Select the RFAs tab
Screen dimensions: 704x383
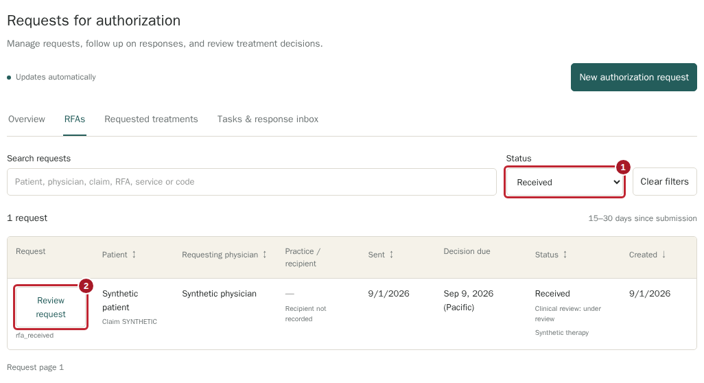click(x=75, y=119)
